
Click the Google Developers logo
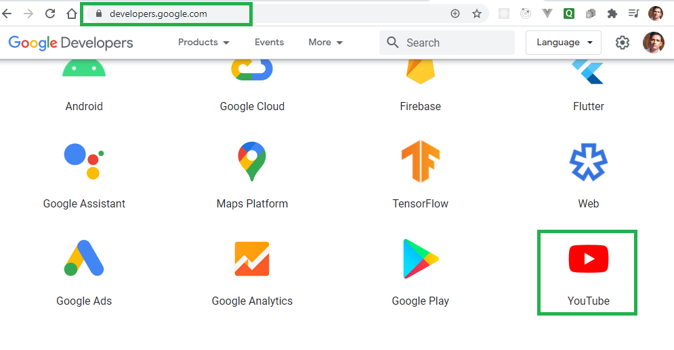pos(71,43)
